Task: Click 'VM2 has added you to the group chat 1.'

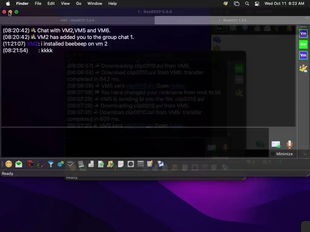Action: pos(85,37)
